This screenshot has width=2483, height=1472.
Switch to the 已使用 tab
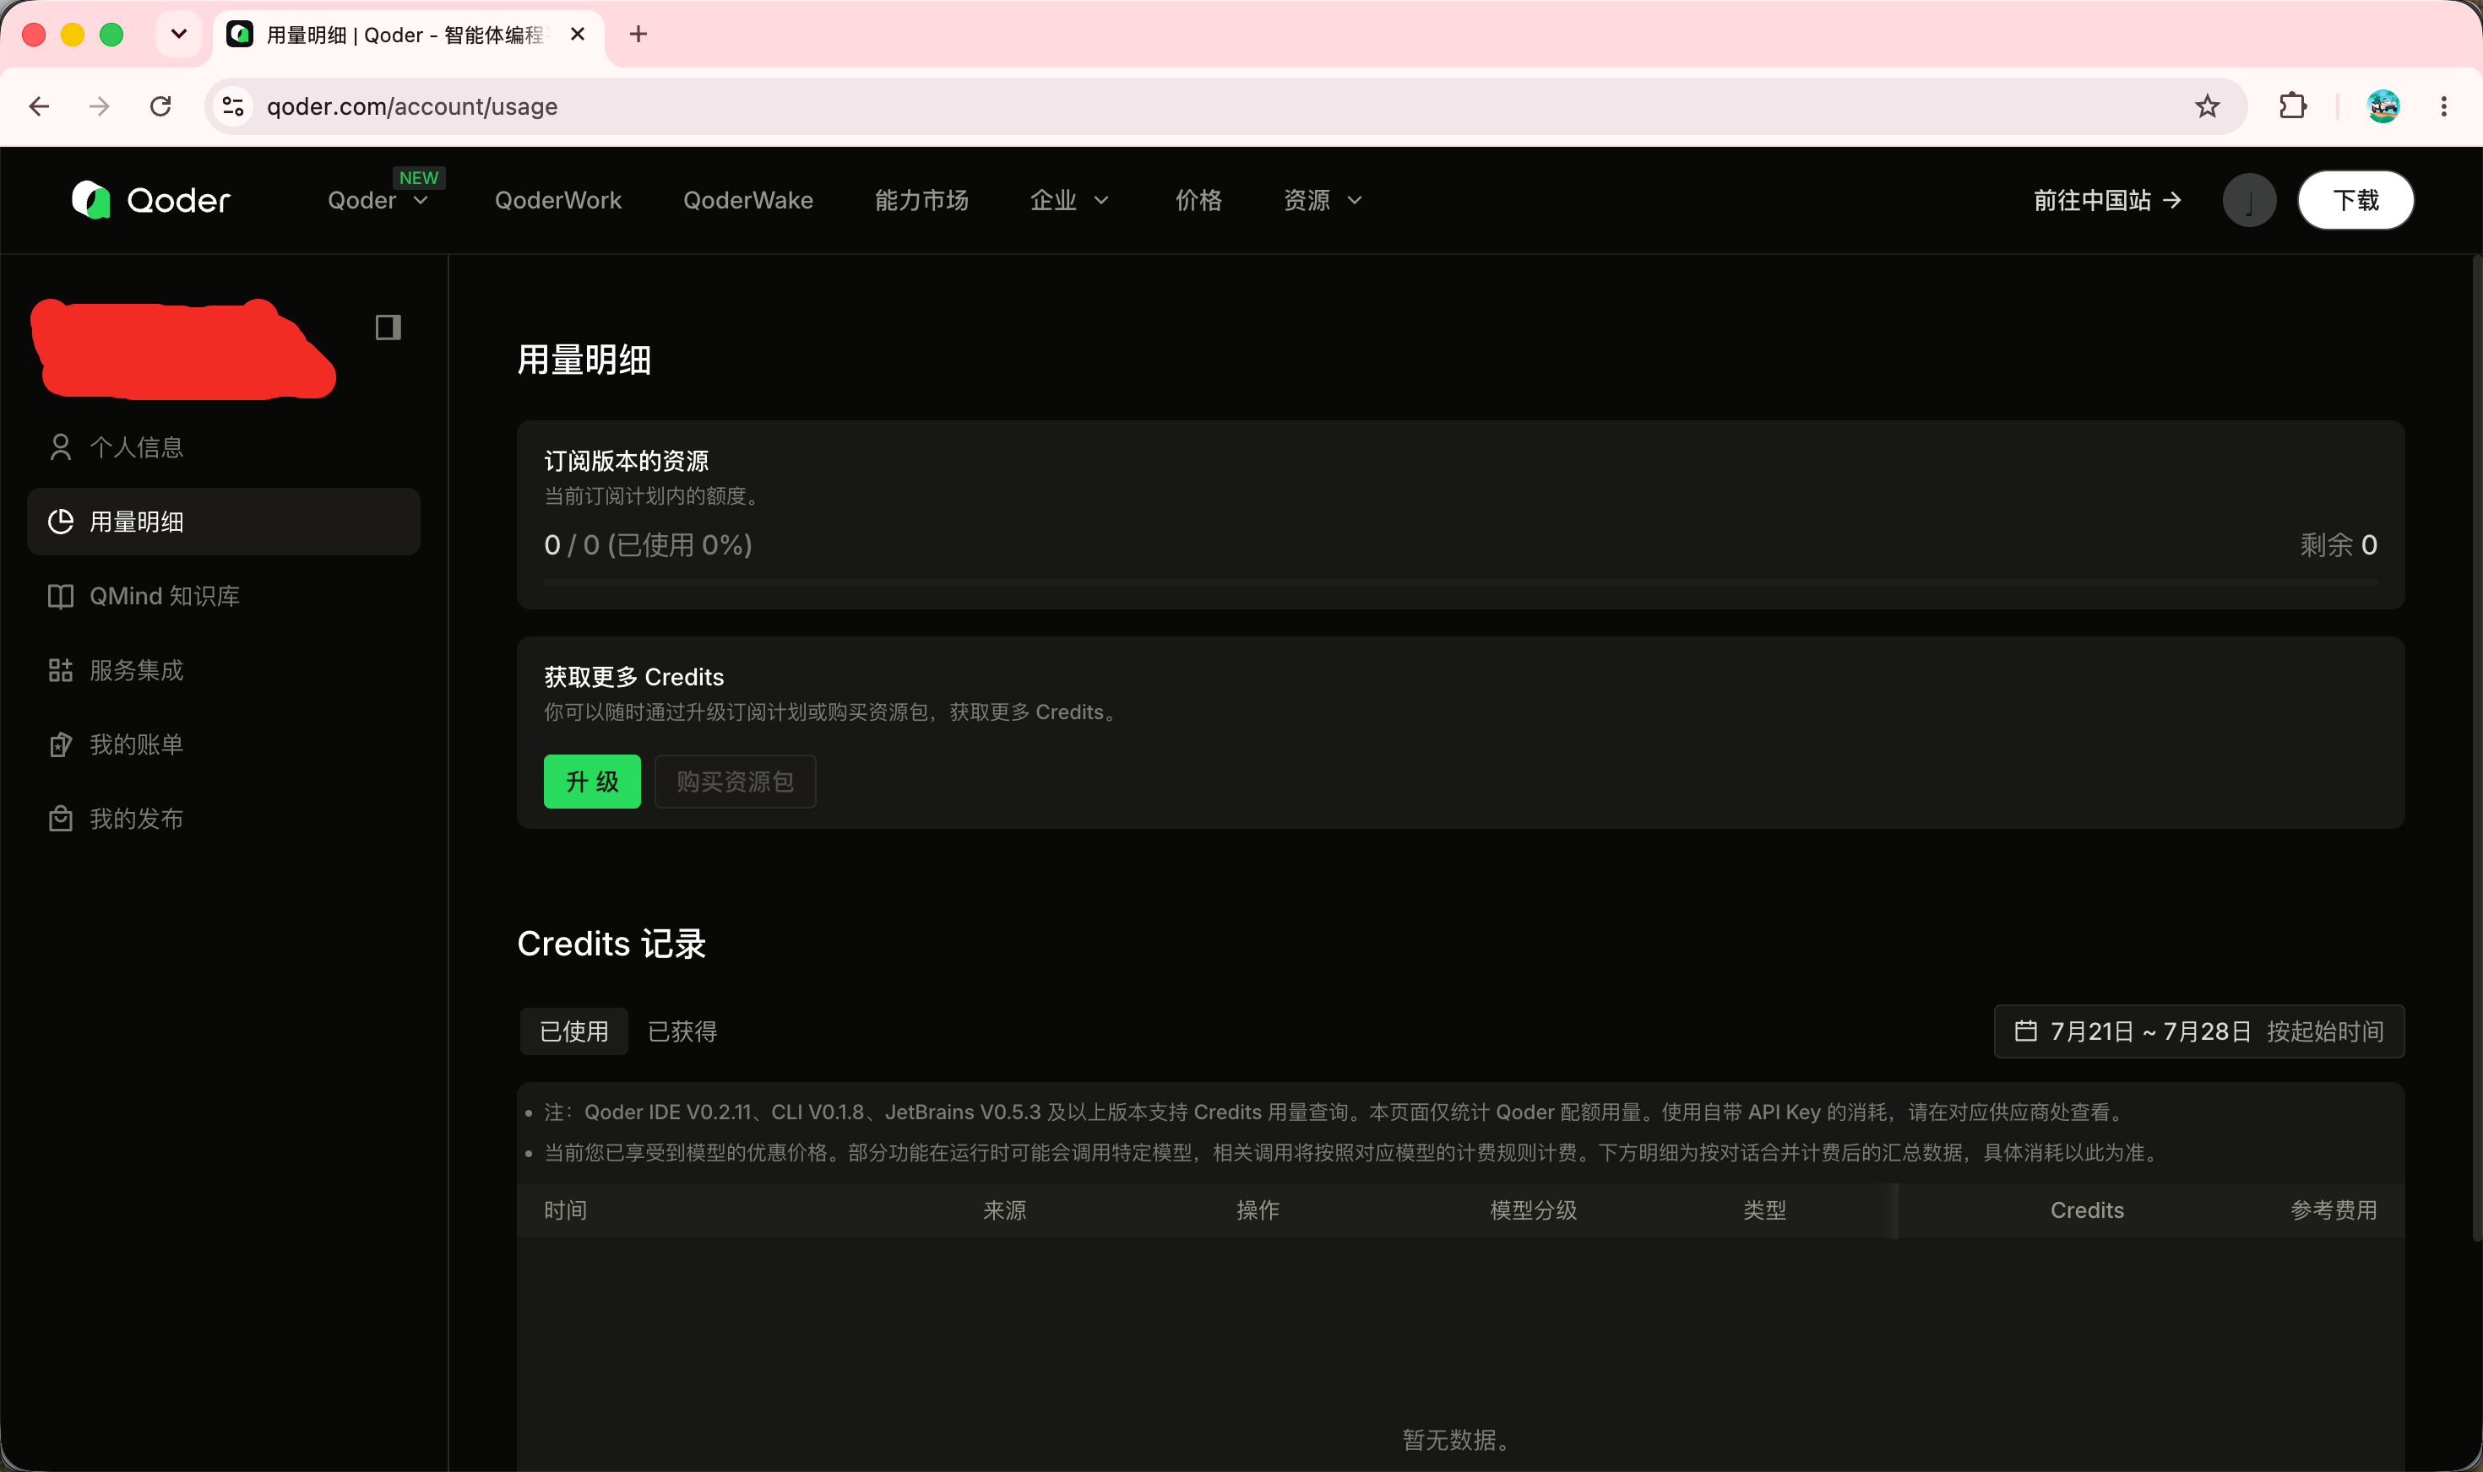click(573, 1031)
